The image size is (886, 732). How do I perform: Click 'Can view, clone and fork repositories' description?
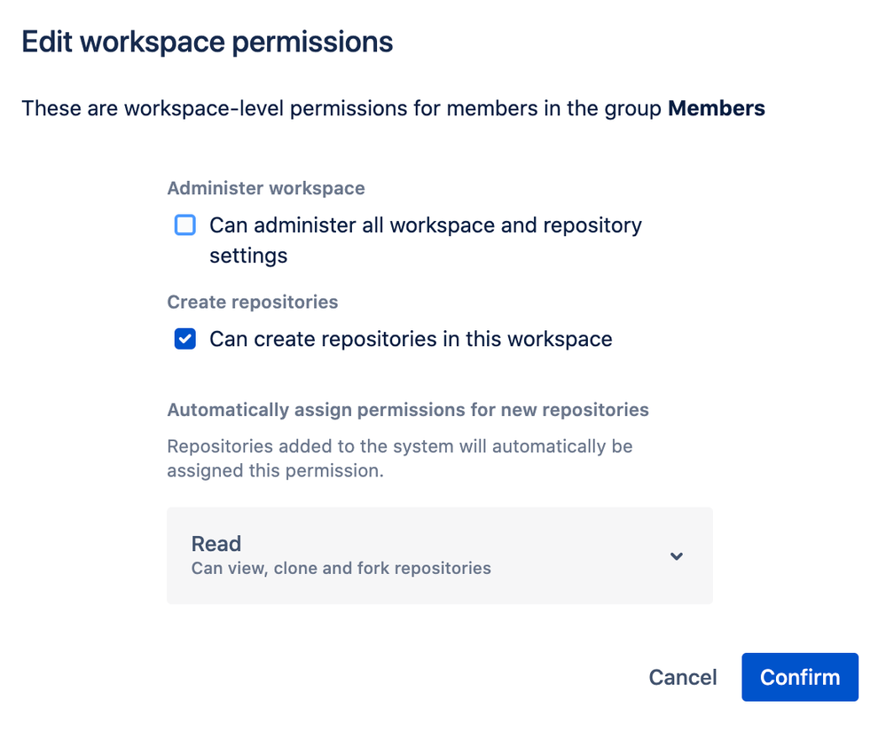(x=341, y=568)
